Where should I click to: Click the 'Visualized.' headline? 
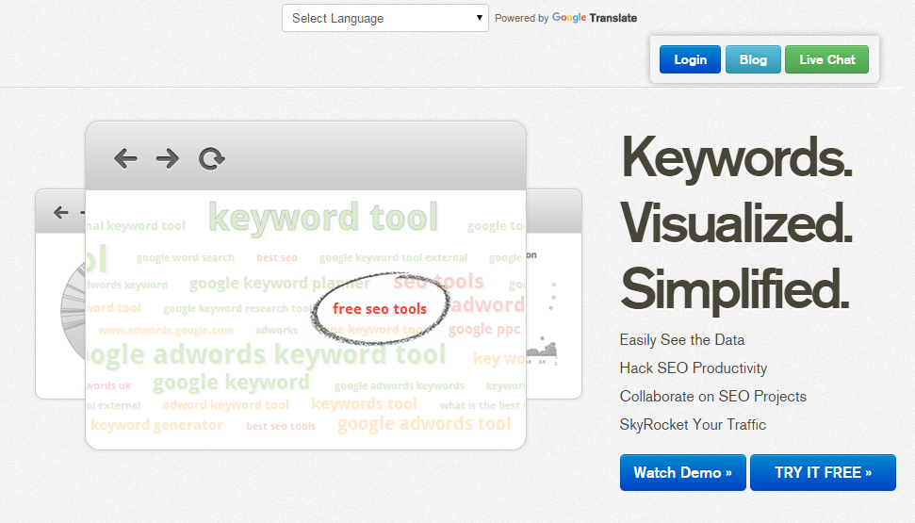tap(737, 223)
